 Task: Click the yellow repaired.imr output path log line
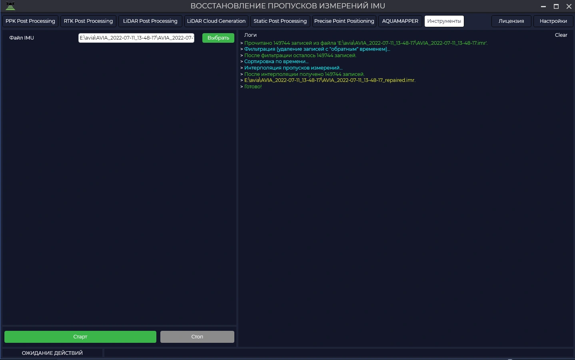coord(329,80)
